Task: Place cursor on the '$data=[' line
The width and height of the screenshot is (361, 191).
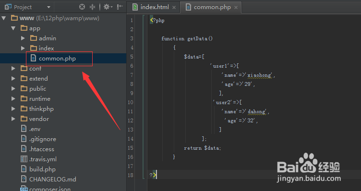Action: (x=194, y=57)
